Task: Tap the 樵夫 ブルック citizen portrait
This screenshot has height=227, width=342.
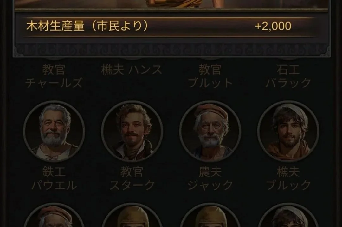Action: (288, 131)
